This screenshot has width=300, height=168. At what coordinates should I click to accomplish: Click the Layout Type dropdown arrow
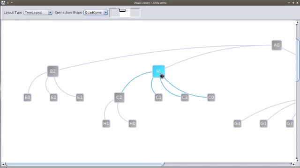coord(50,13)
